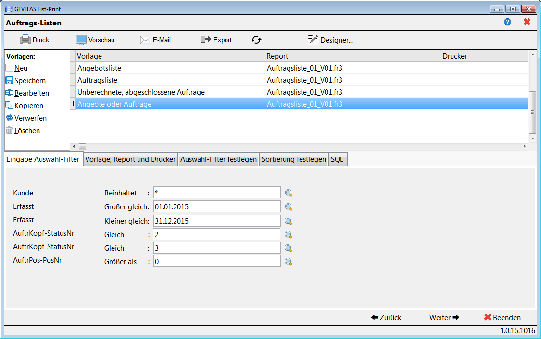Click the Kleiner gleich date field 31.12.2015
Image resolution: width=541 pixels, height=339 pixels.
217,221
